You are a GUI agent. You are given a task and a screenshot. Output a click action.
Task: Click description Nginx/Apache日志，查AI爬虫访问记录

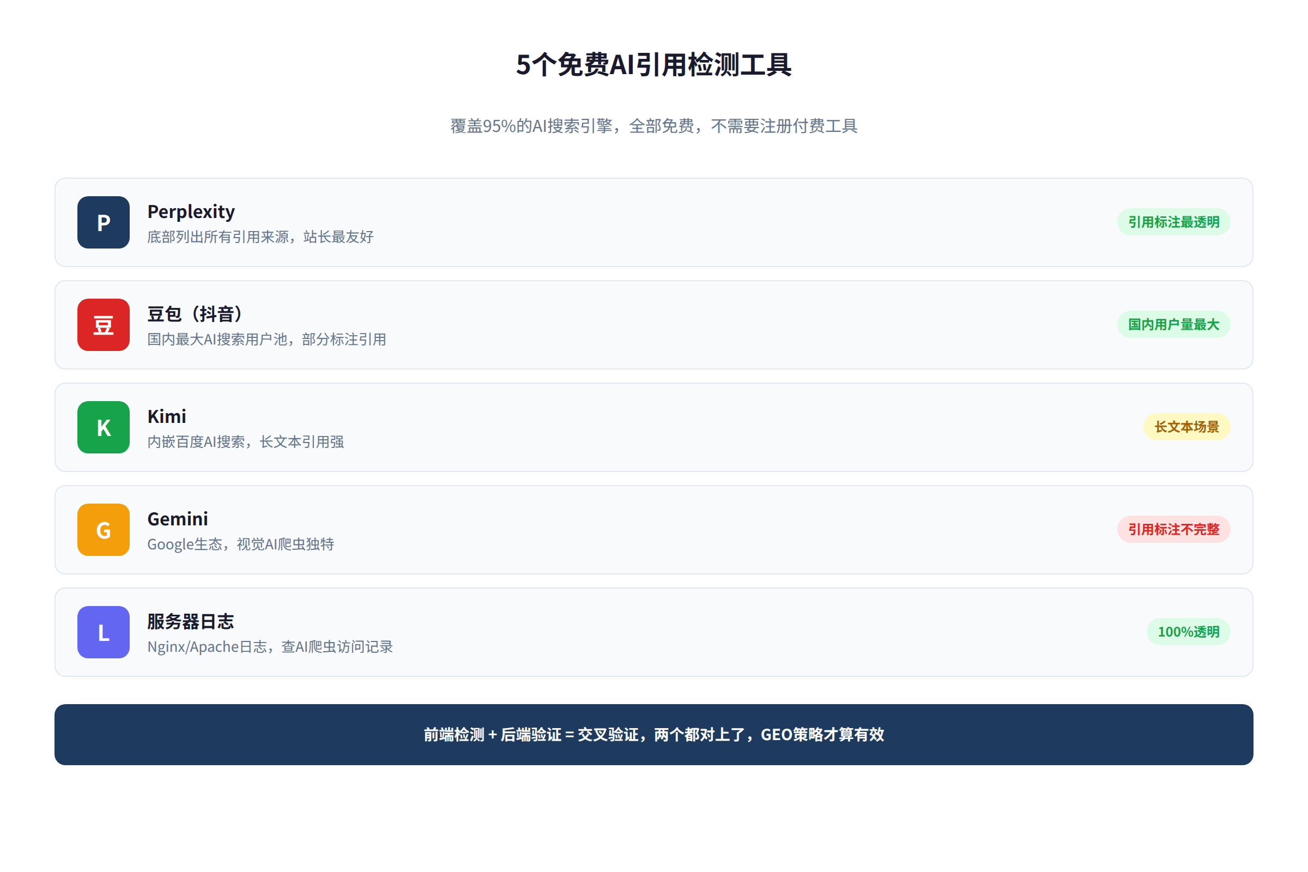click(270, 647)
